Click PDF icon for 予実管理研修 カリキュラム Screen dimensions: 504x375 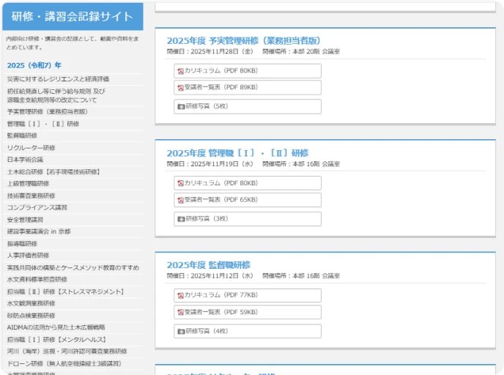tap(180, 71)
